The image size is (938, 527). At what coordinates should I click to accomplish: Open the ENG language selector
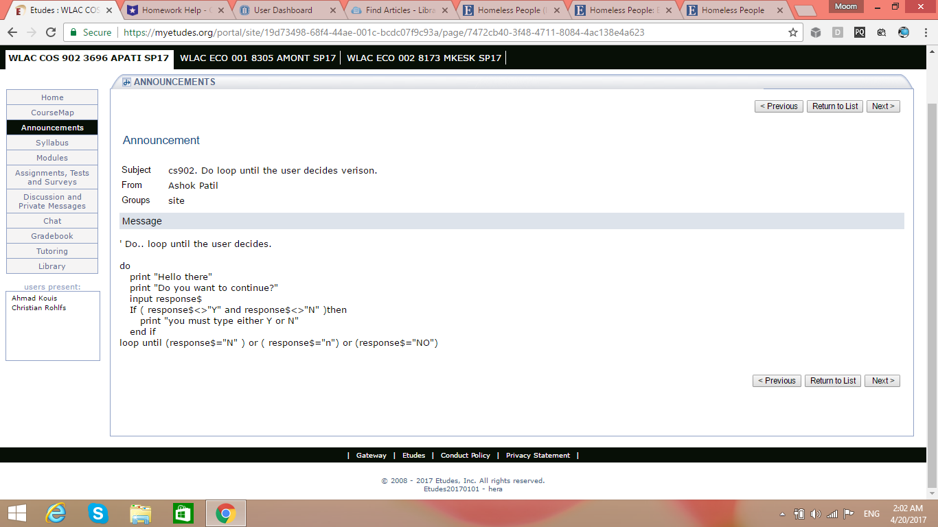[871, 514]
